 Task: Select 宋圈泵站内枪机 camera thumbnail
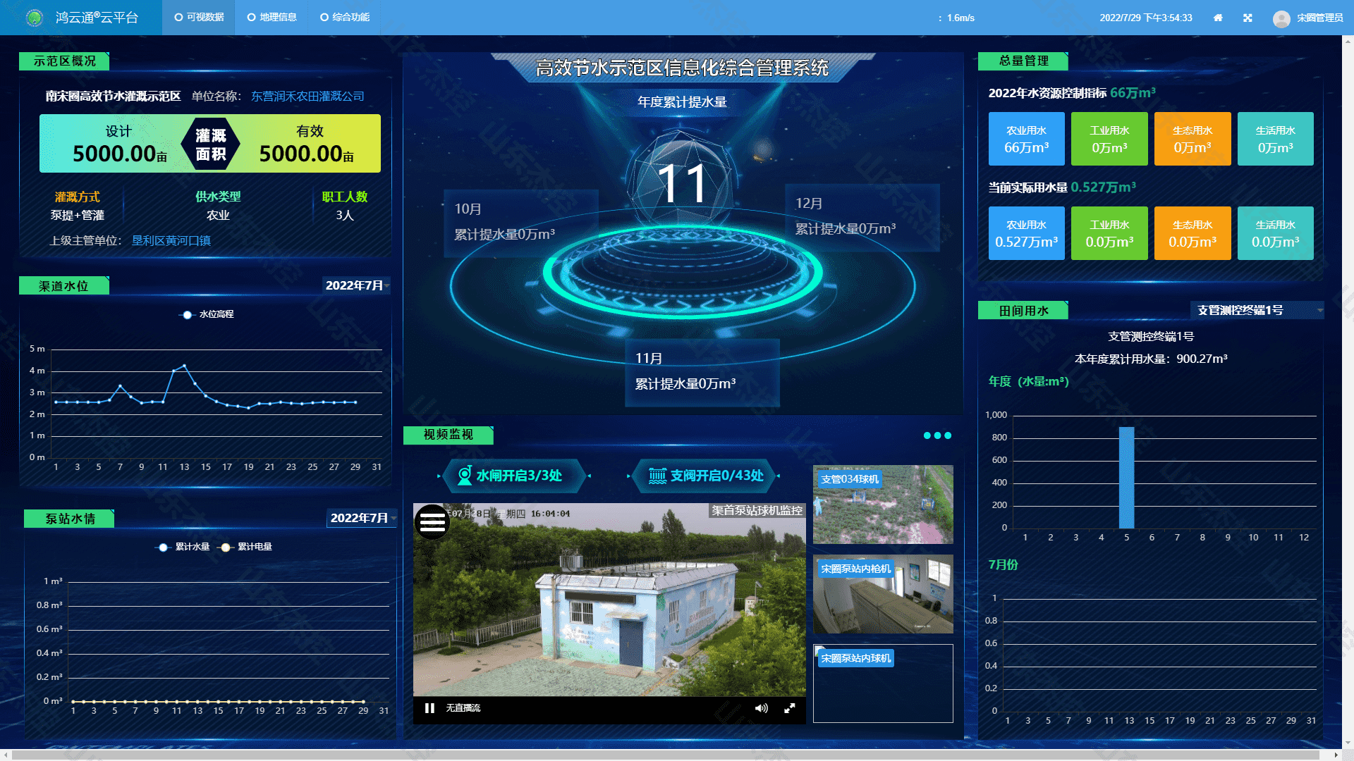pos(883,594)
